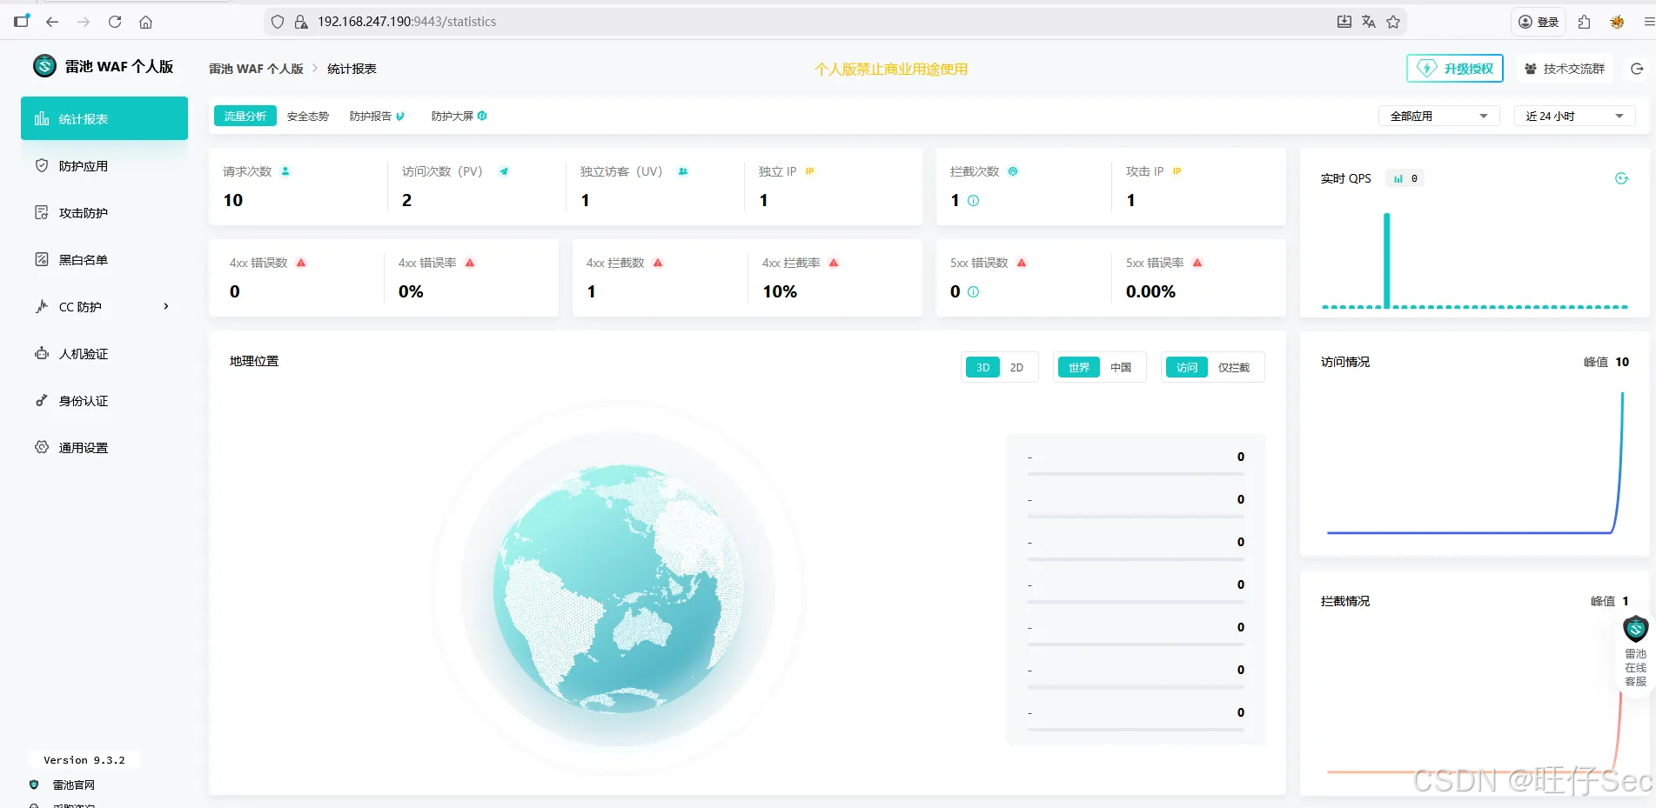Click the 升级授权 upgrade button
The height and width of the screenshot is (808, 1656).
[1455, 69]
